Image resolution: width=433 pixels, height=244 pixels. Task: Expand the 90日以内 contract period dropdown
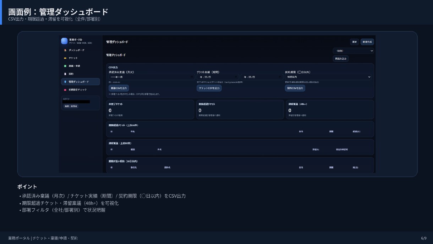coord(328,77)
